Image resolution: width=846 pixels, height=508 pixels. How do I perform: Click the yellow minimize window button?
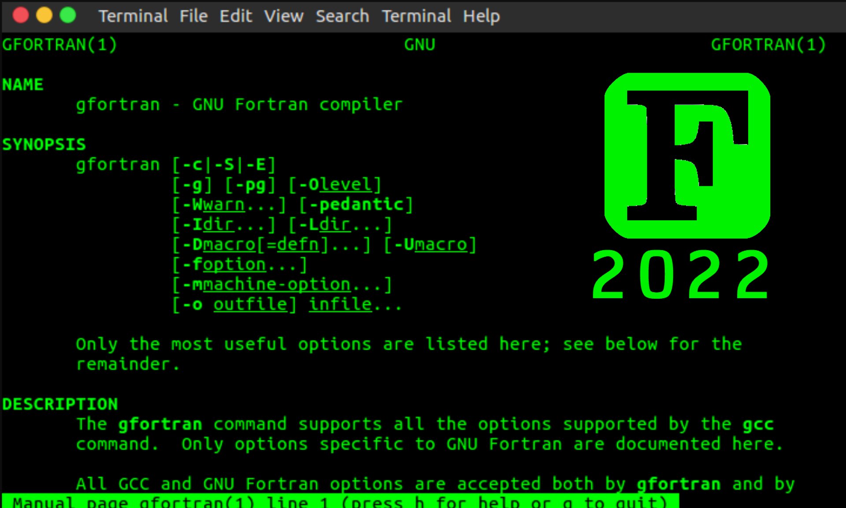click(44, 15)
